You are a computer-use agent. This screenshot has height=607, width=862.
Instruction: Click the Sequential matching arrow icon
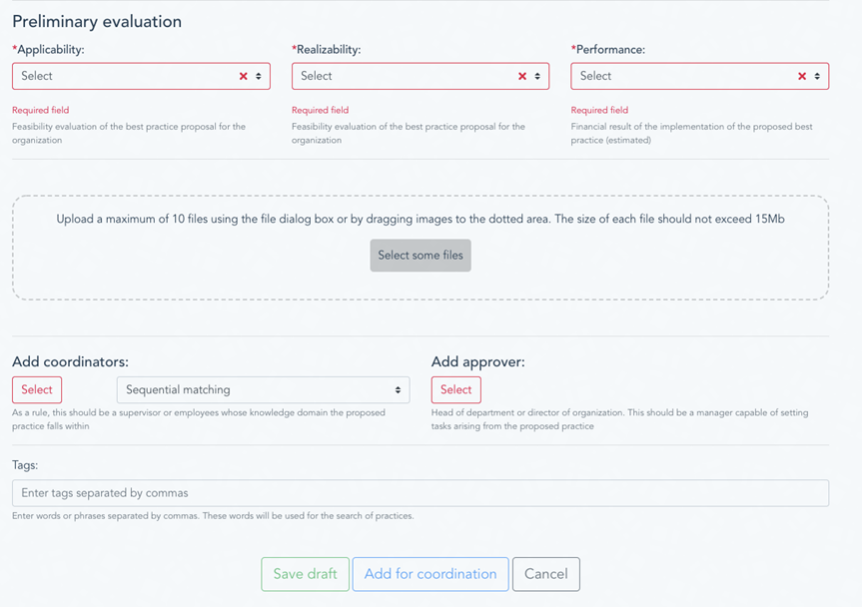point(398,390)
